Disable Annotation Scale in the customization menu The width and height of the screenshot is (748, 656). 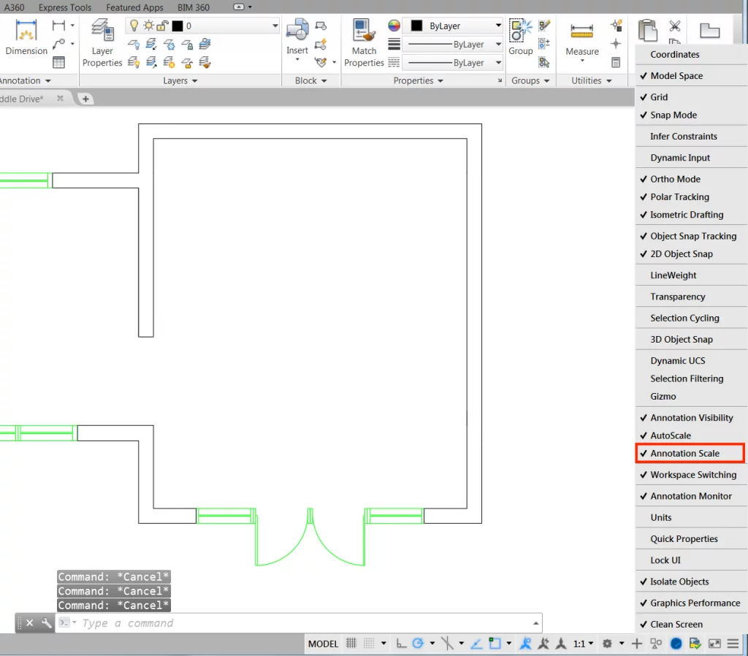click(689, 453)
